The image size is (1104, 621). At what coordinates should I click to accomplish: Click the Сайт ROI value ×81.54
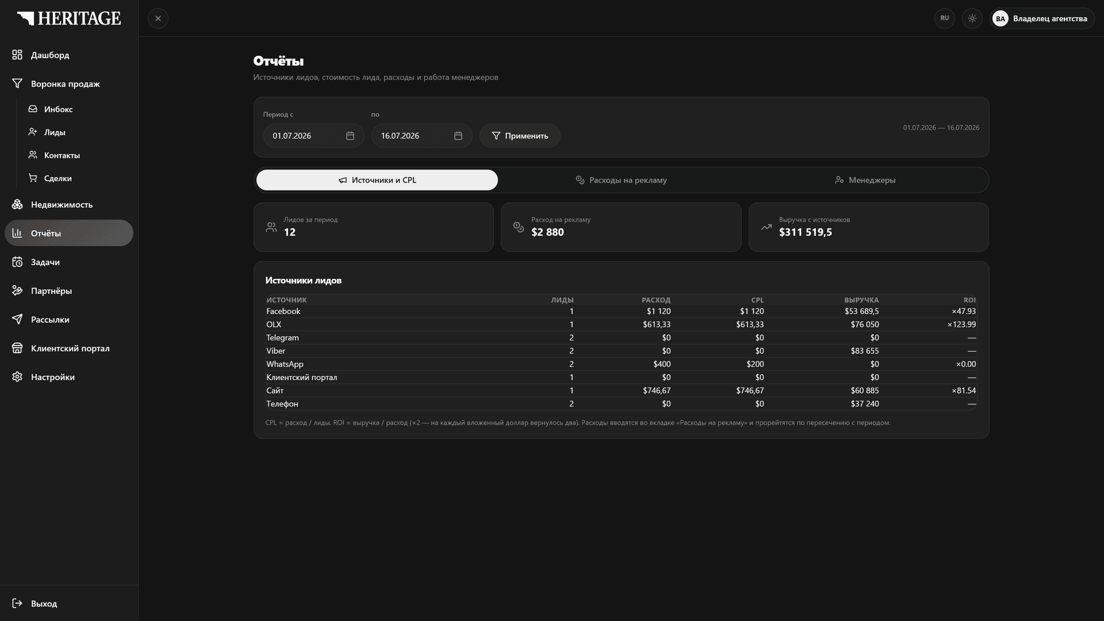pos(964,390)
